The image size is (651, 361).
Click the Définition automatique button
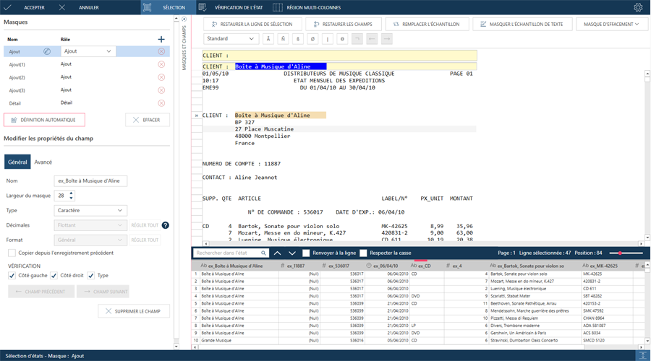(x=44, y=120)
